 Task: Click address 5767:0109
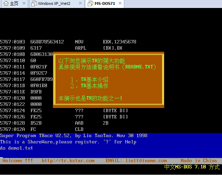[x=13, y=48]
